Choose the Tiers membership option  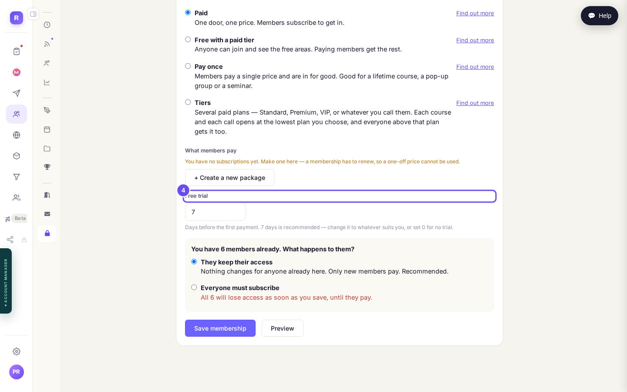(x=188, y=102)
